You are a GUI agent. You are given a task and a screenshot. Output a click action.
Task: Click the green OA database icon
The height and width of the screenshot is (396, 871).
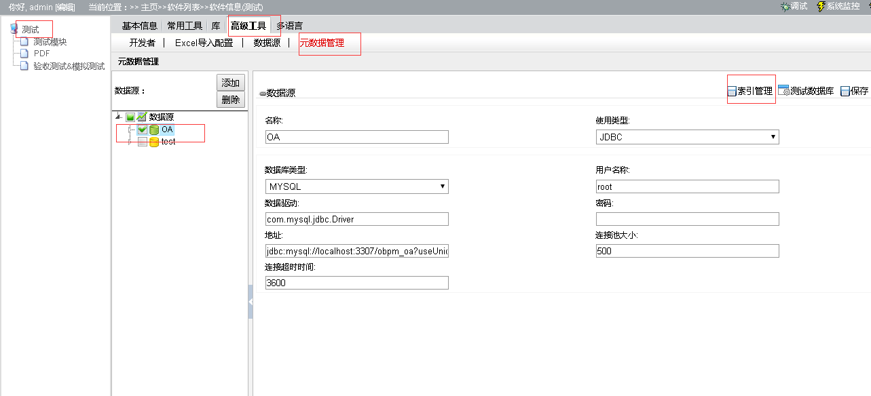coord(154,130)
